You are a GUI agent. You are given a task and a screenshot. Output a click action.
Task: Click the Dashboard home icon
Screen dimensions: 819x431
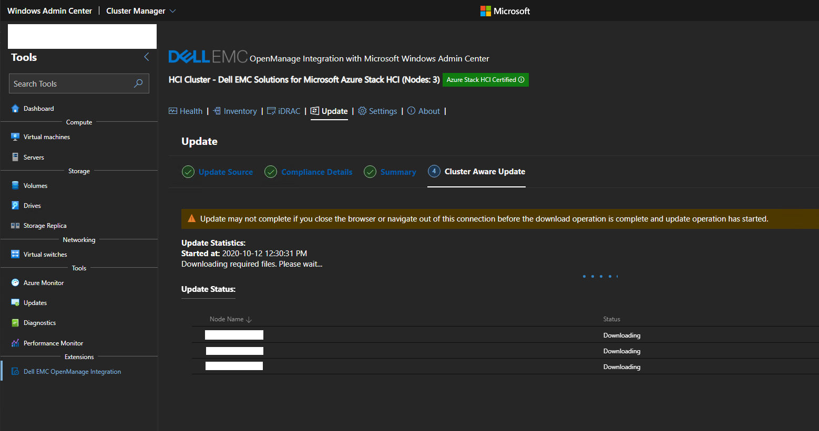15,109
